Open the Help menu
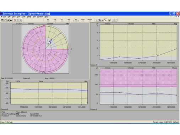Screen dimensions: 180x135 pos(46,17)
